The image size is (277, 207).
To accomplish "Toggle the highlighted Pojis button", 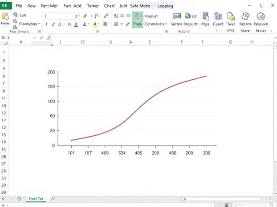I will 138,20.
